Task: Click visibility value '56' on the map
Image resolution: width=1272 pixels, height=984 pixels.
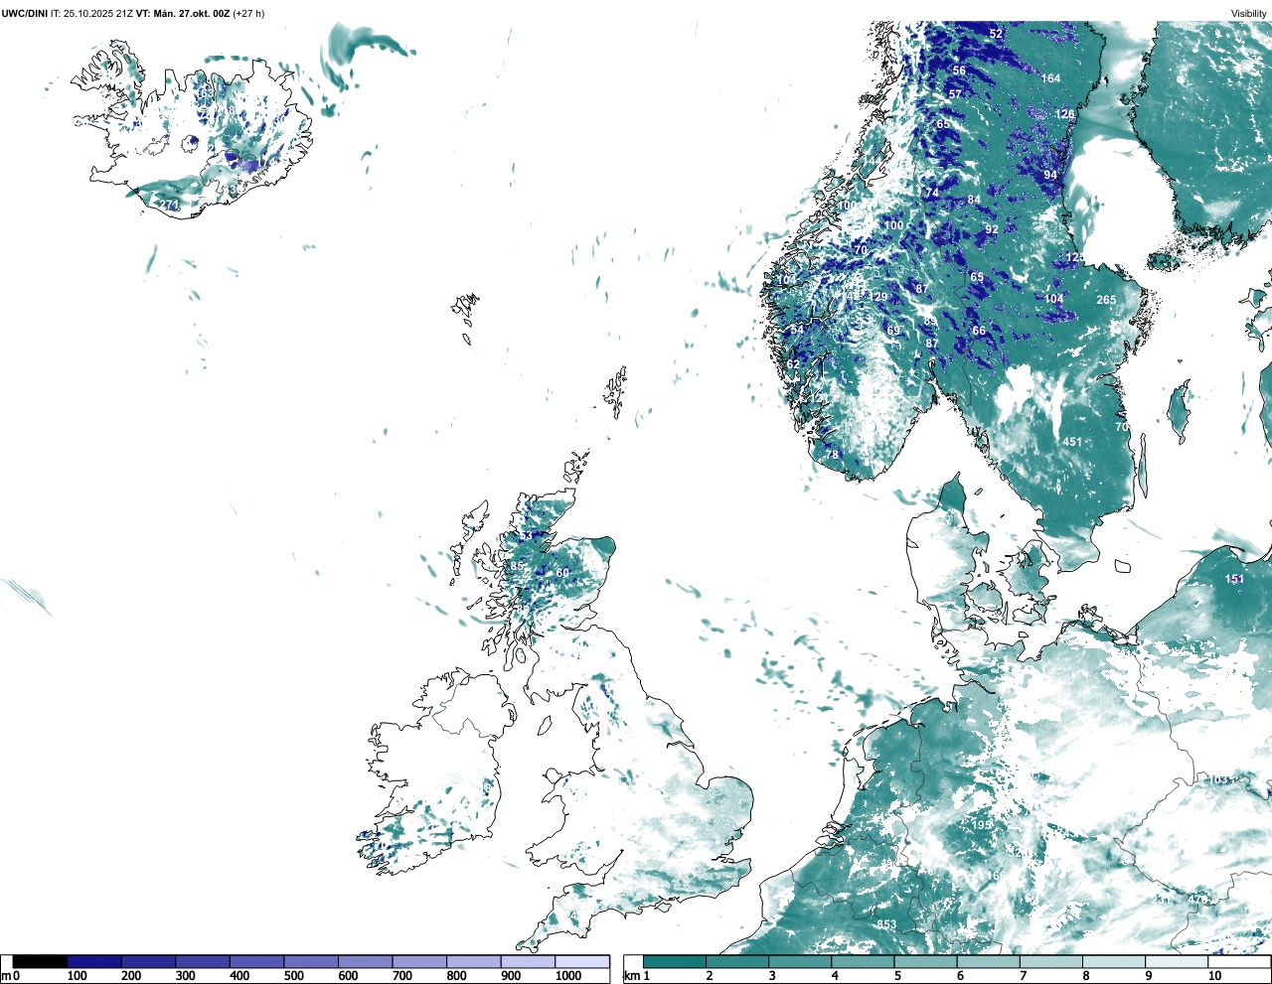Action: click(x=959, y=70)
